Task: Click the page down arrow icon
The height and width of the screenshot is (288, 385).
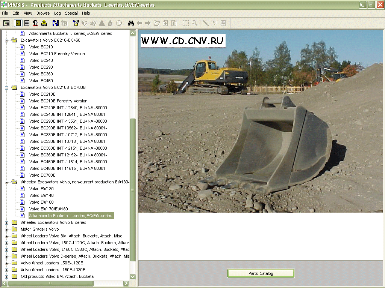Action: click(x=174, y=23)
